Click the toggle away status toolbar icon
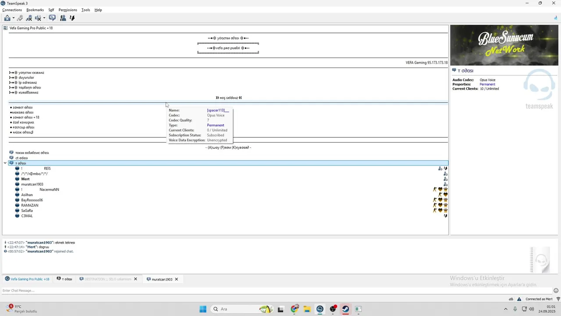Image resolution: width=561 pixels, height=316 pixels. click(x=20, y=18)
